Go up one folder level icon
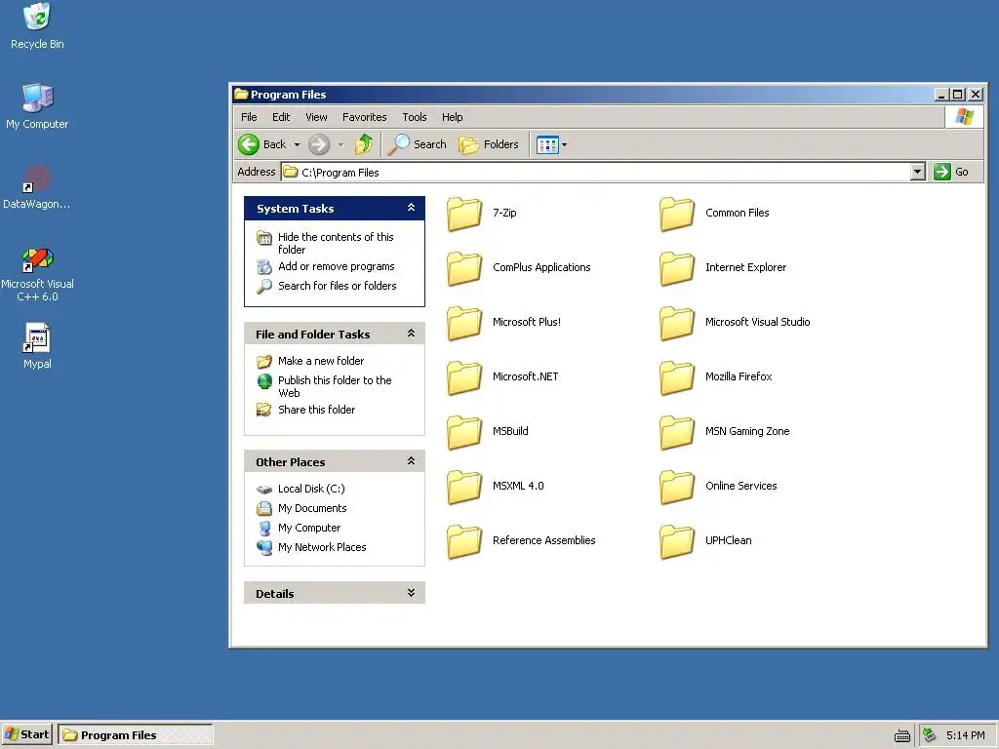The image size is (999, 749). coord(364,144)
